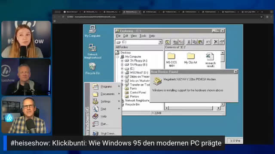Open the Explorer File menu
This screenshot has height=154, width=275.
pyautogui.click(x=119, y=36)
